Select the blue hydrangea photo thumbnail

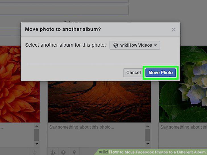(183, 84)
